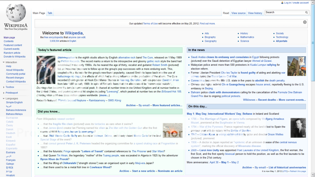Open the Recent deaths link
This screenshot has height=177, width=315.
267,100
